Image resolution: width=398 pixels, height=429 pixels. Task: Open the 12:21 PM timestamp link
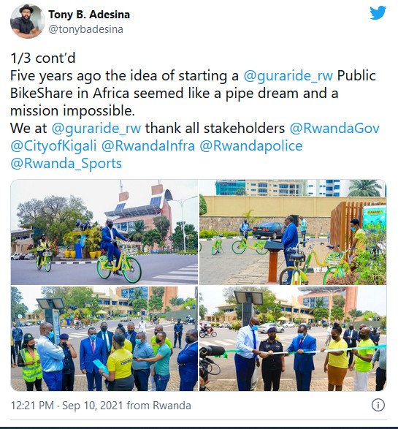pyautogui.click(x=32, y=406)
